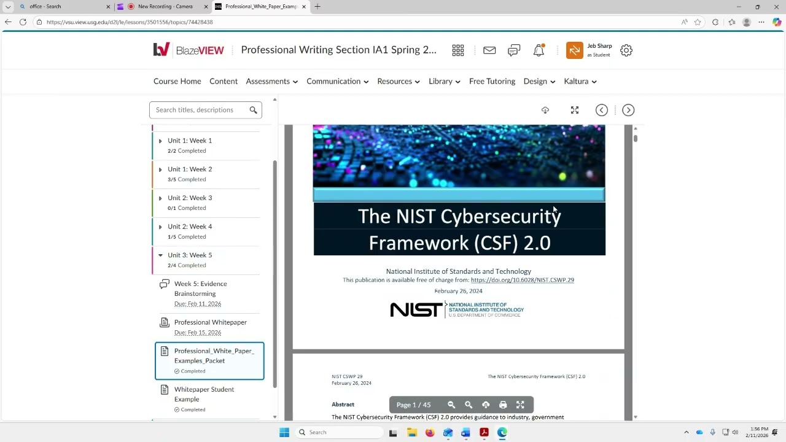786x442 pixels.
Task: Open browser extensions puzzle icon
Action: pyautogui.click(x=715, y=22)
